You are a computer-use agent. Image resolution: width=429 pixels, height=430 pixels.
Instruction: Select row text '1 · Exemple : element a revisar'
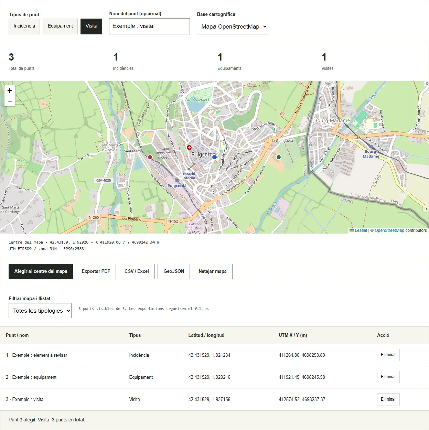tap(37, 355)
